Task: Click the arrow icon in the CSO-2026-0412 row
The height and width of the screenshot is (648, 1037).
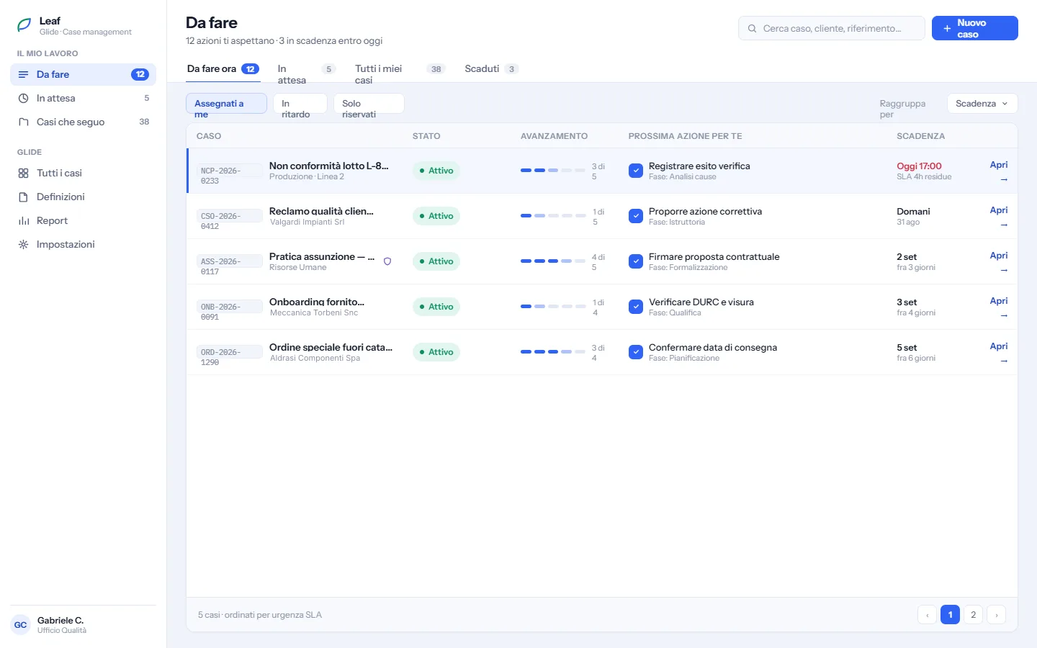Action: (x=1004, y=225)
